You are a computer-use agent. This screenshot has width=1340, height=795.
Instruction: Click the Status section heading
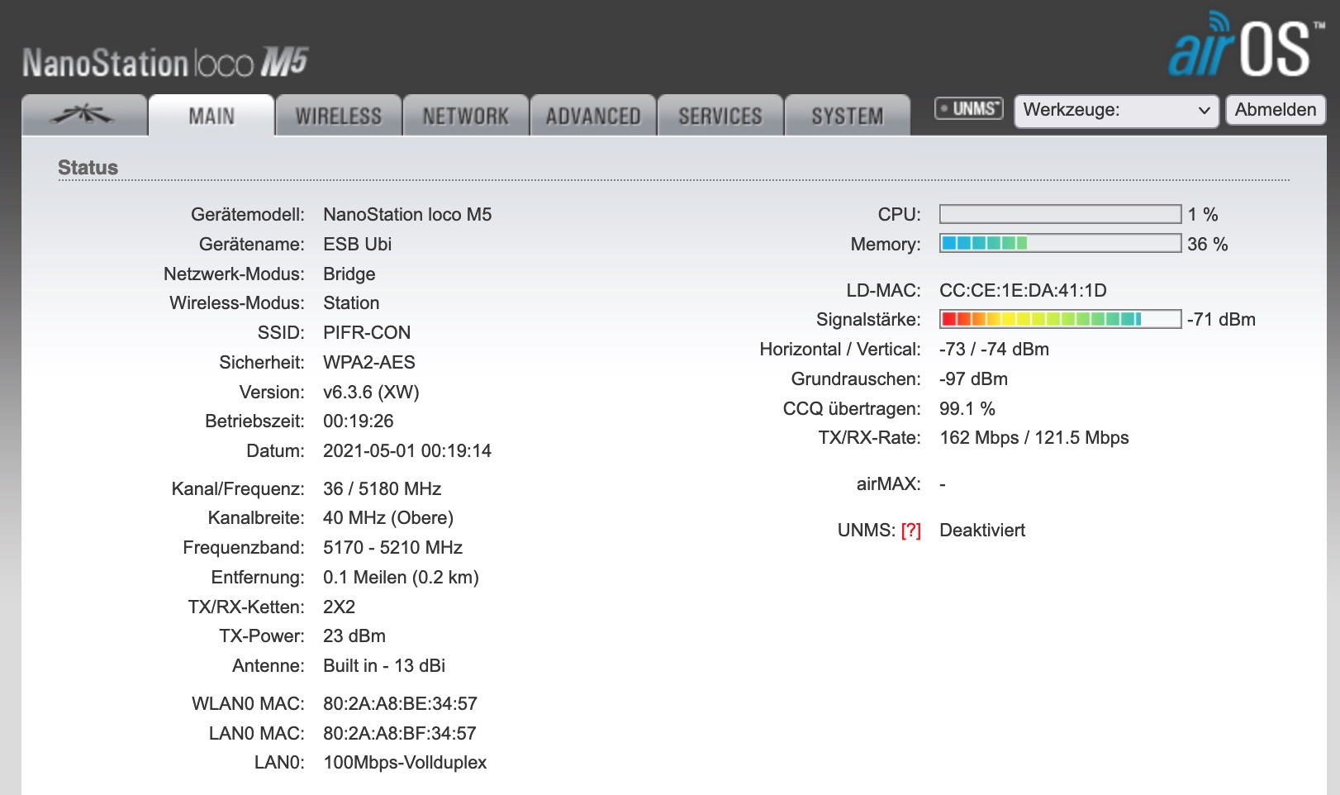pyautogui.click(x=88, y=168)
